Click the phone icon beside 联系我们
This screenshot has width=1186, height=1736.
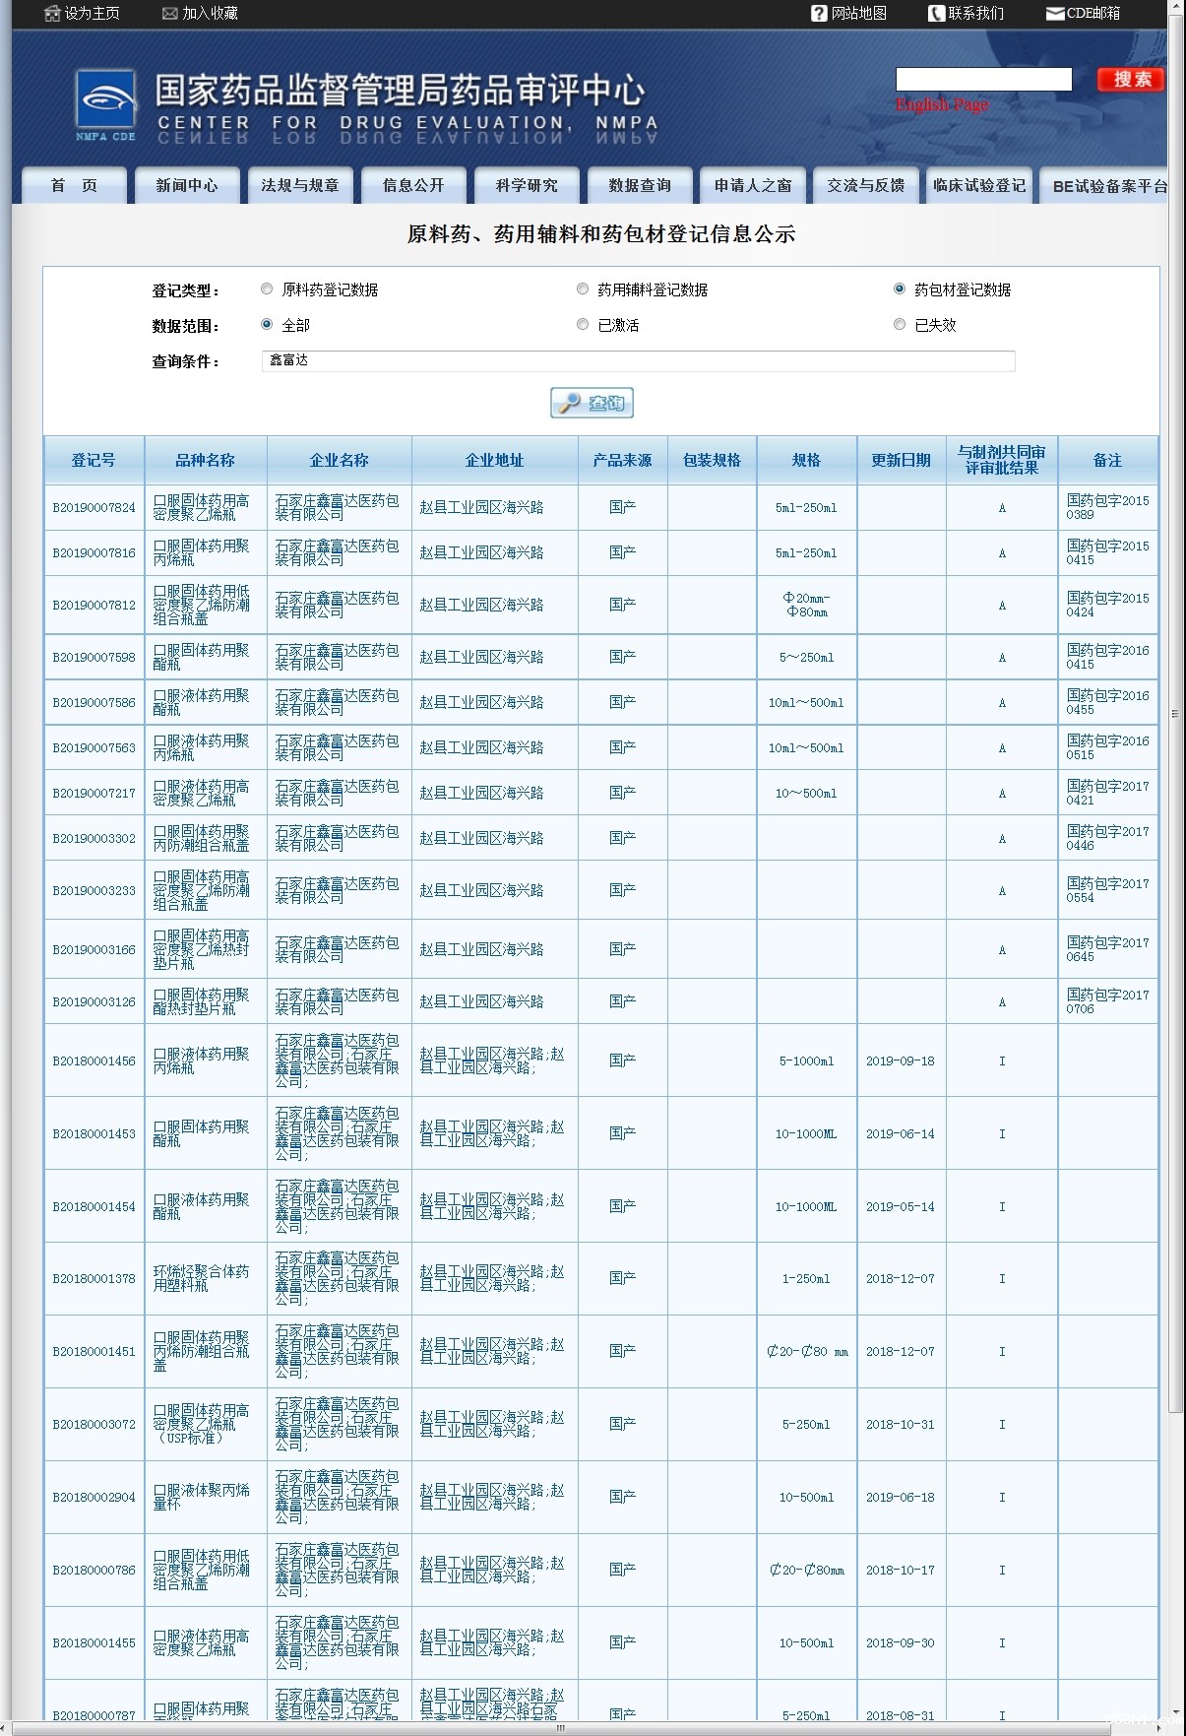pos(937,14)
